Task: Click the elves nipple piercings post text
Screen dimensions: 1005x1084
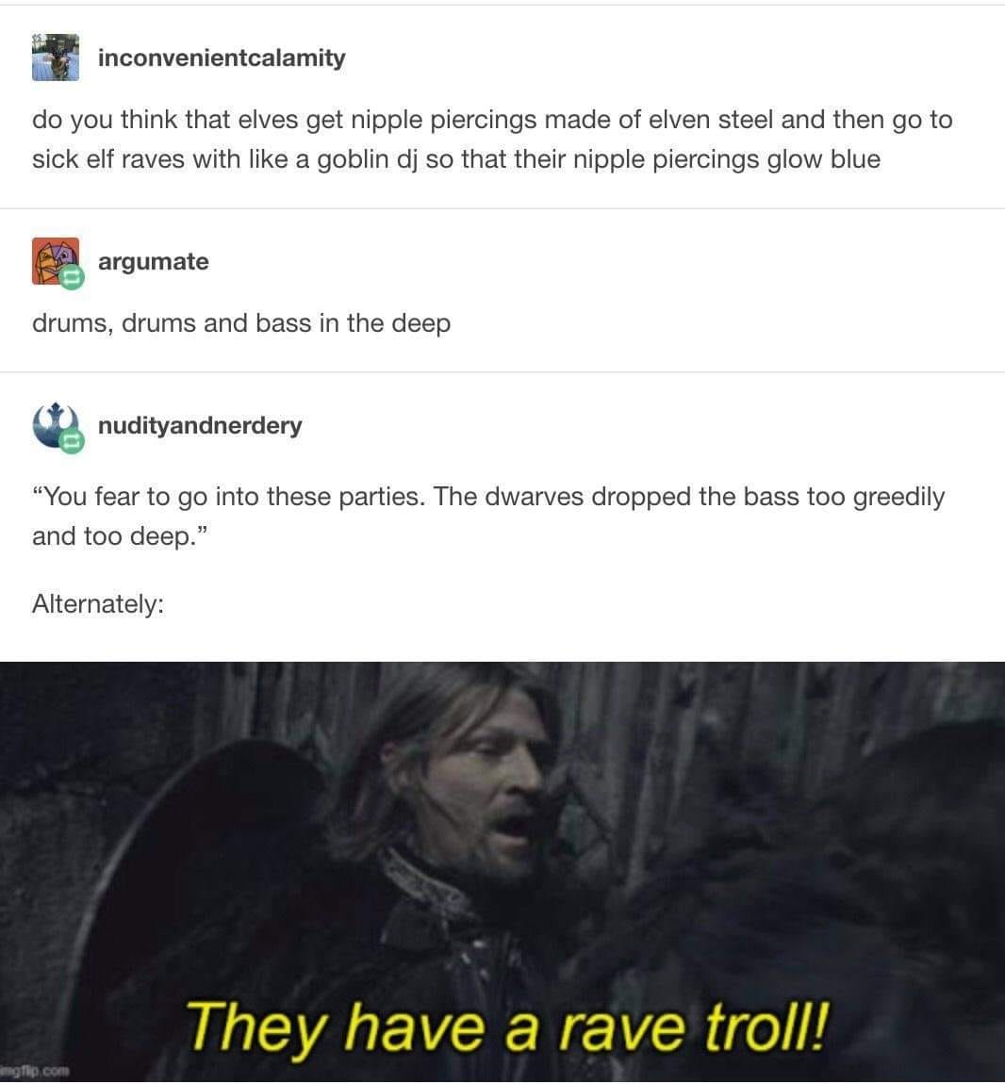Action: coord(492,139)
